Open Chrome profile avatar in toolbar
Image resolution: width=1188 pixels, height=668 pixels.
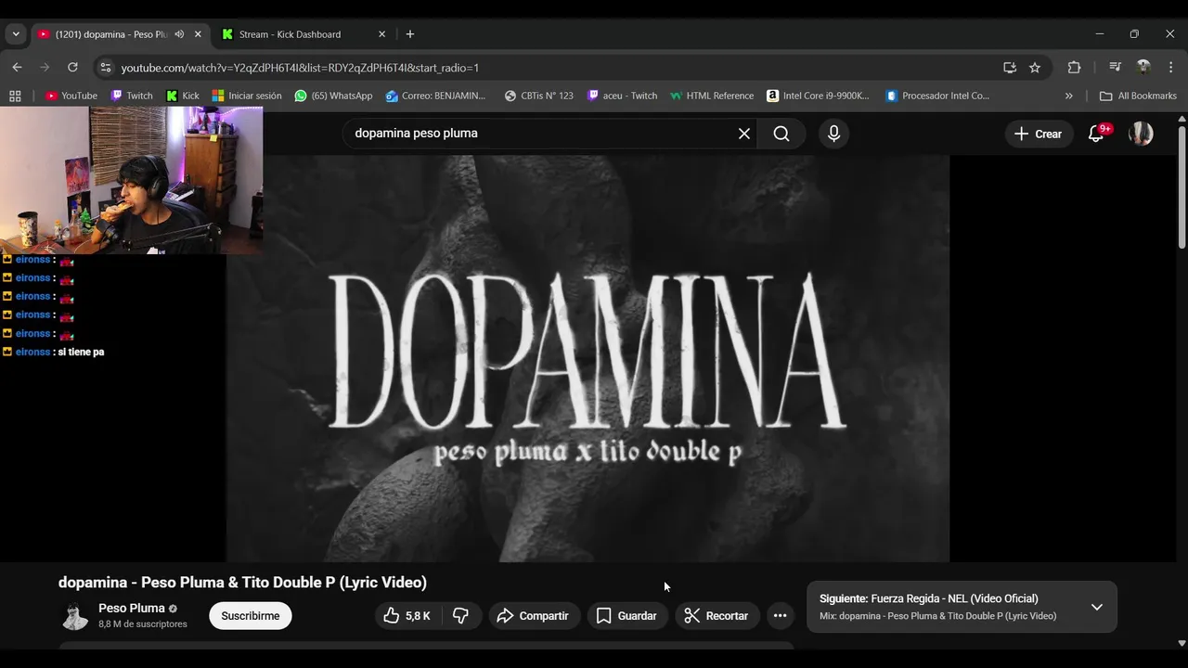[x=1143, y=68]
